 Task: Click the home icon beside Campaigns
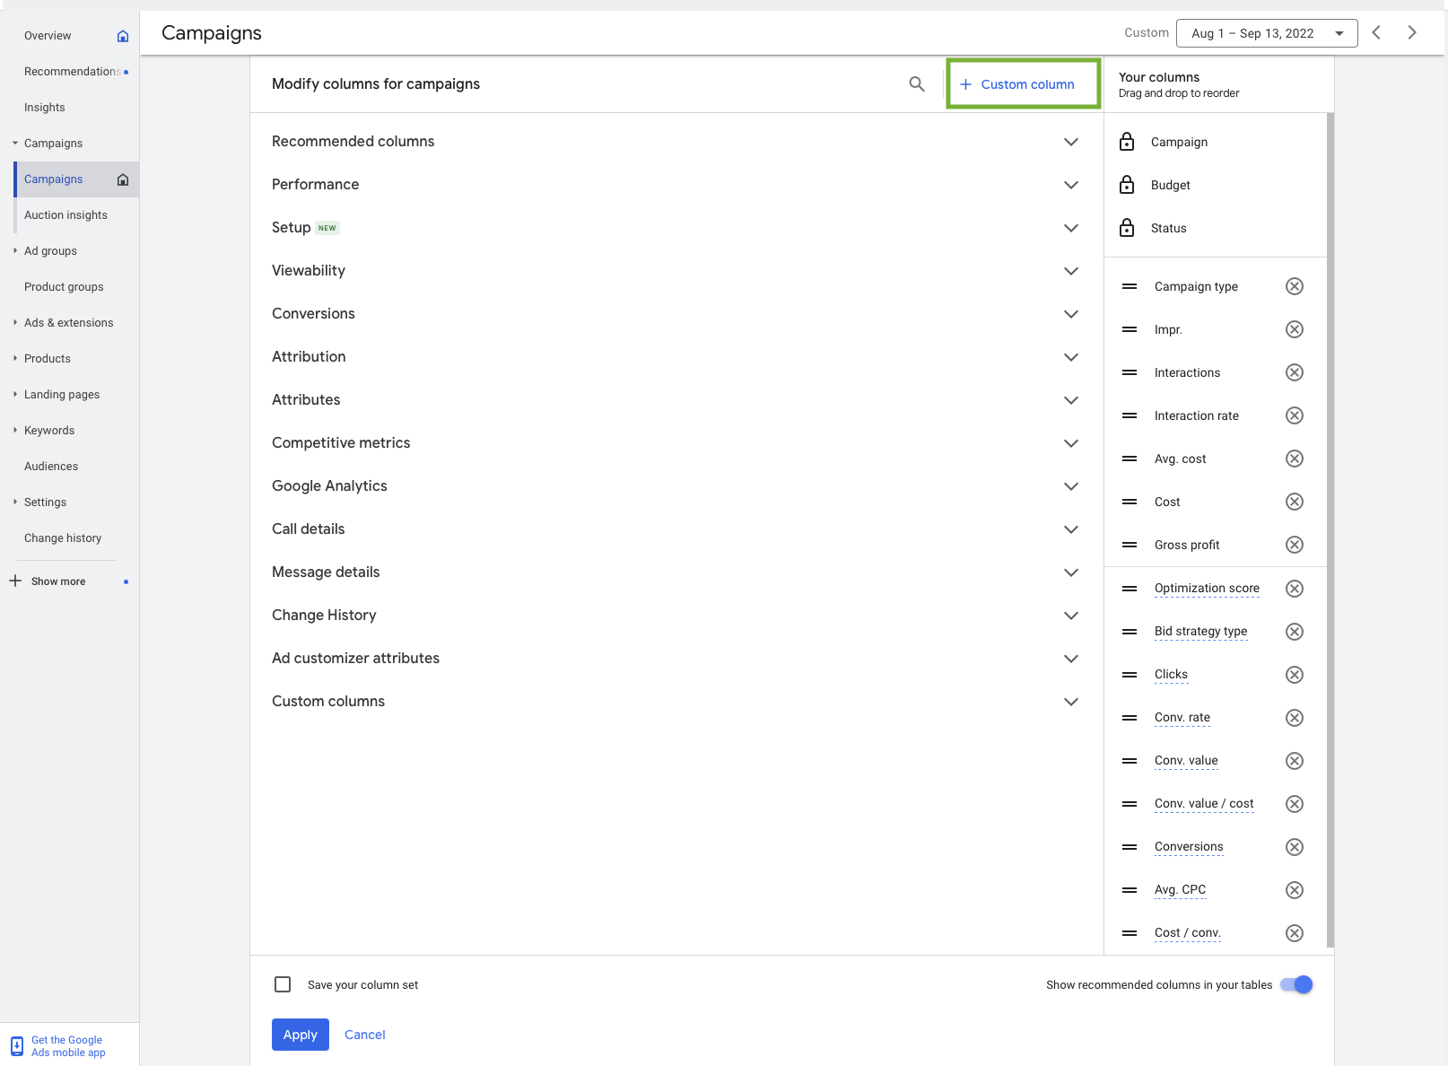point(123,179)
